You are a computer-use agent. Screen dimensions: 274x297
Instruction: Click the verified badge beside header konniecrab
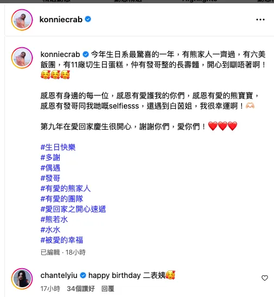88,20
